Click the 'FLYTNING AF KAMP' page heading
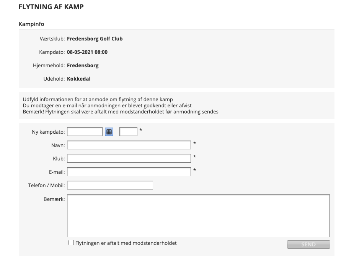The image size is (349, 267). coord(51,7)
